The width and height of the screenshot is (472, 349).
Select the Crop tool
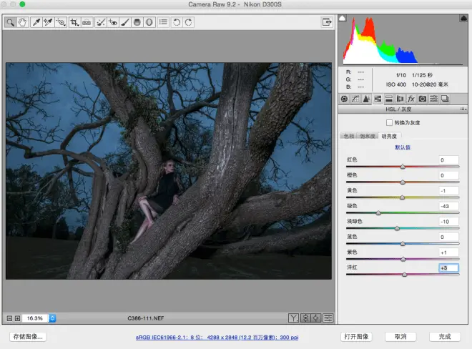pos(74,22)
